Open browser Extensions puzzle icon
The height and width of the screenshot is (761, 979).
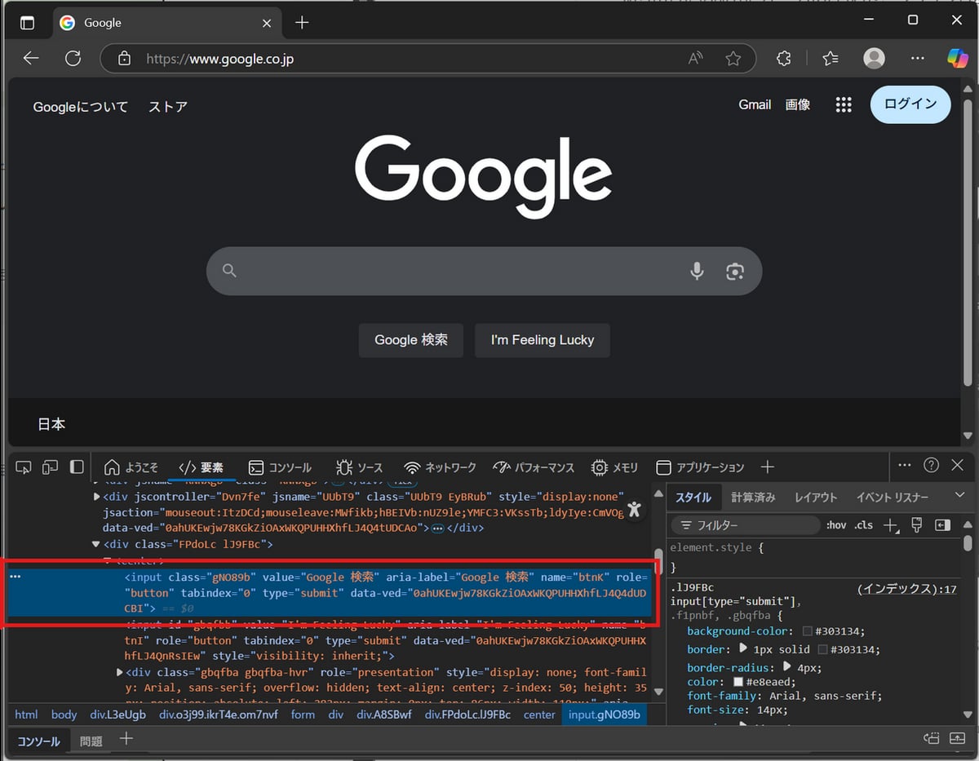pyautogui.click(x=784, y=59)
